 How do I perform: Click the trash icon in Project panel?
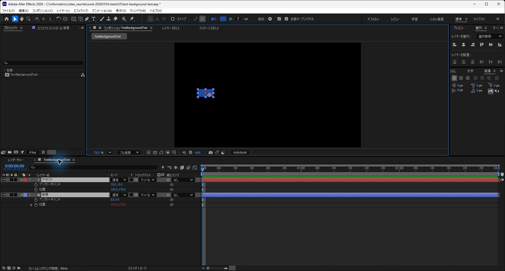coord(43,152)
